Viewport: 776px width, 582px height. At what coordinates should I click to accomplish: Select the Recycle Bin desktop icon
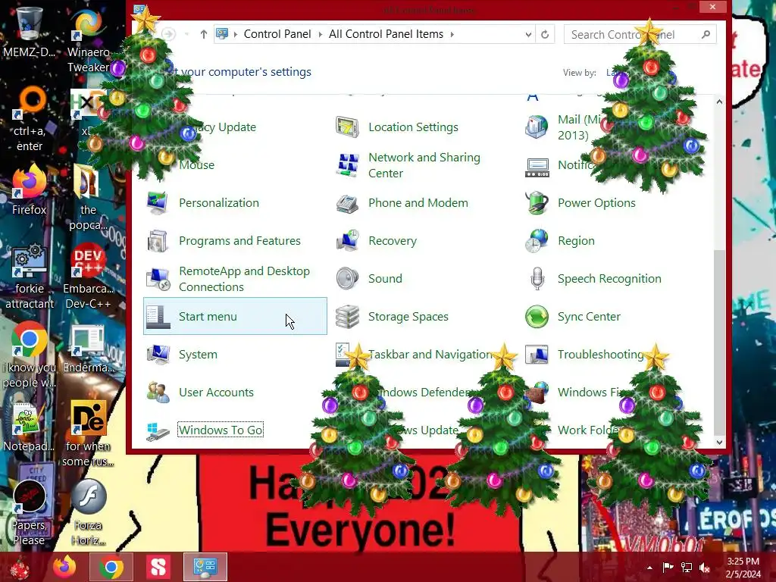coord(29,32)
